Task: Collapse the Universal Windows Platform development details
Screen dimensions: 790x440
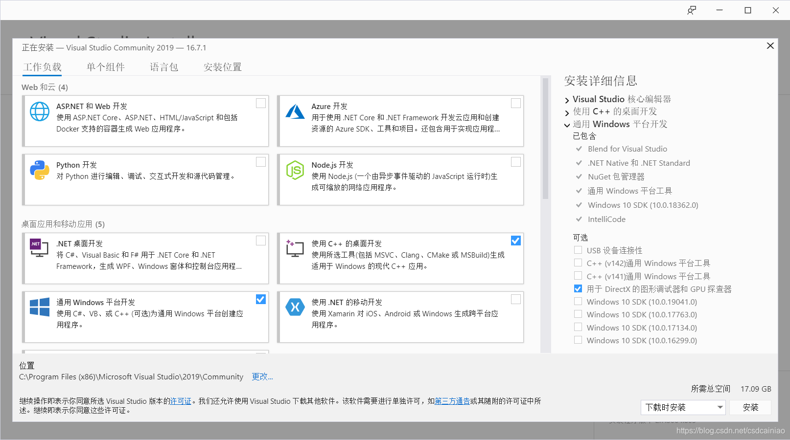Action: tap(567, 126)
